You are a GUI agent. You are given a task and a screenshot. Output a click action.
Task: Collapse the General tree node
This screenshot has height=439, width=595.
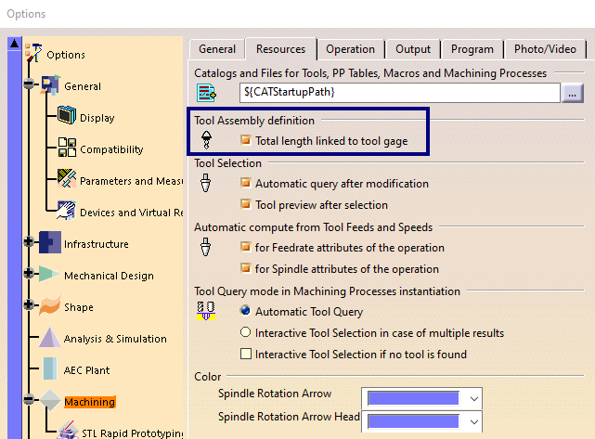click(x=31, y=85)
